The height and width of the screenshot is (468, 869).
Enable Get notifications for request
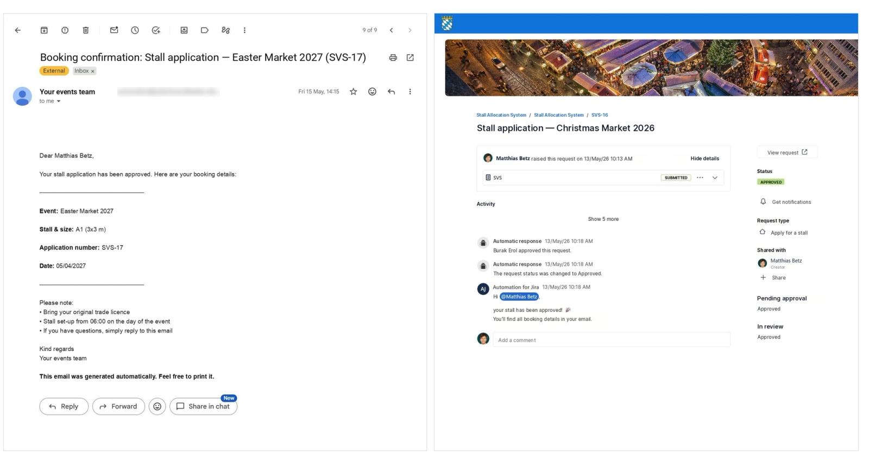(785, 202)
